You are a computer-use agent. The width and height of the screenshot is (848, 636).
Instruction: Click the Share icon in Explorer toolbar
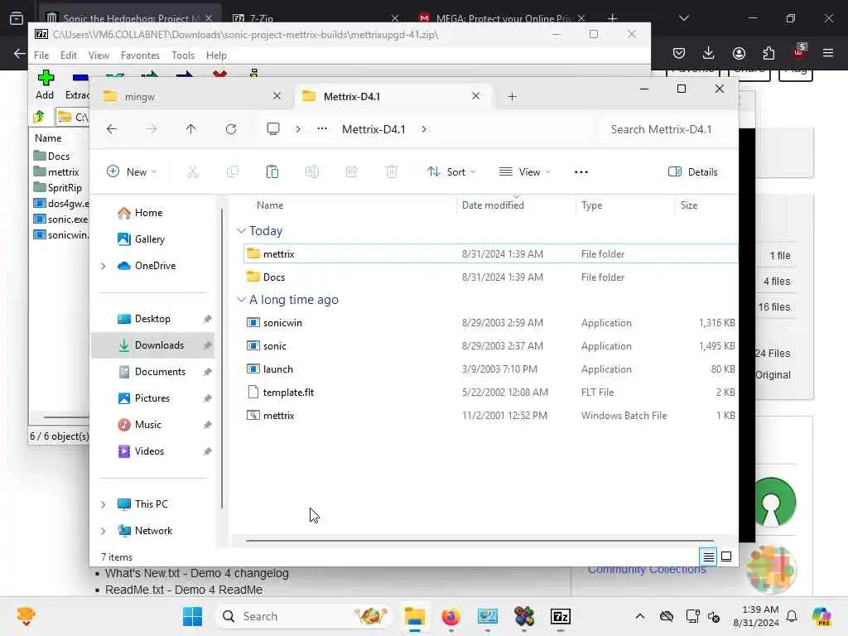coord(351,172)
